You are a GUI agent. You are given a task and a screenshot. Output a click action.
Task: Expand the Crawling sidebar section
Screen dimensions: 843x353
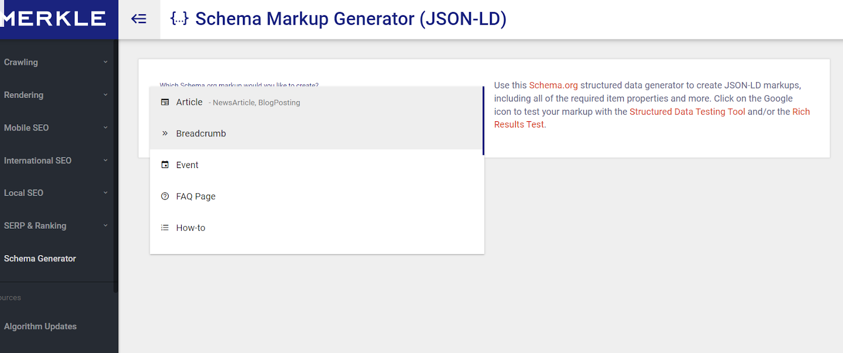[105, 62]
